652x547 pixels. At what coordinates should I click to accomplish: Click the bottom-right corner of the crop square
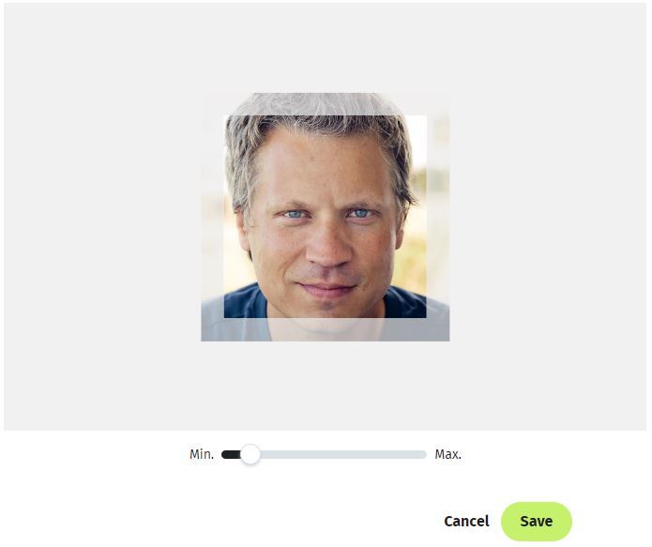pos(426,318)
